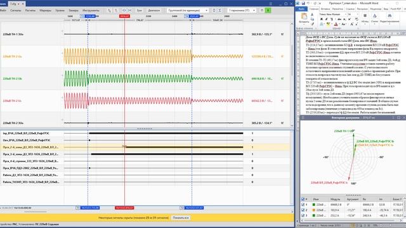Click the Диапазон toolbar button
406x228 pixels.
[x=154, y=10]
